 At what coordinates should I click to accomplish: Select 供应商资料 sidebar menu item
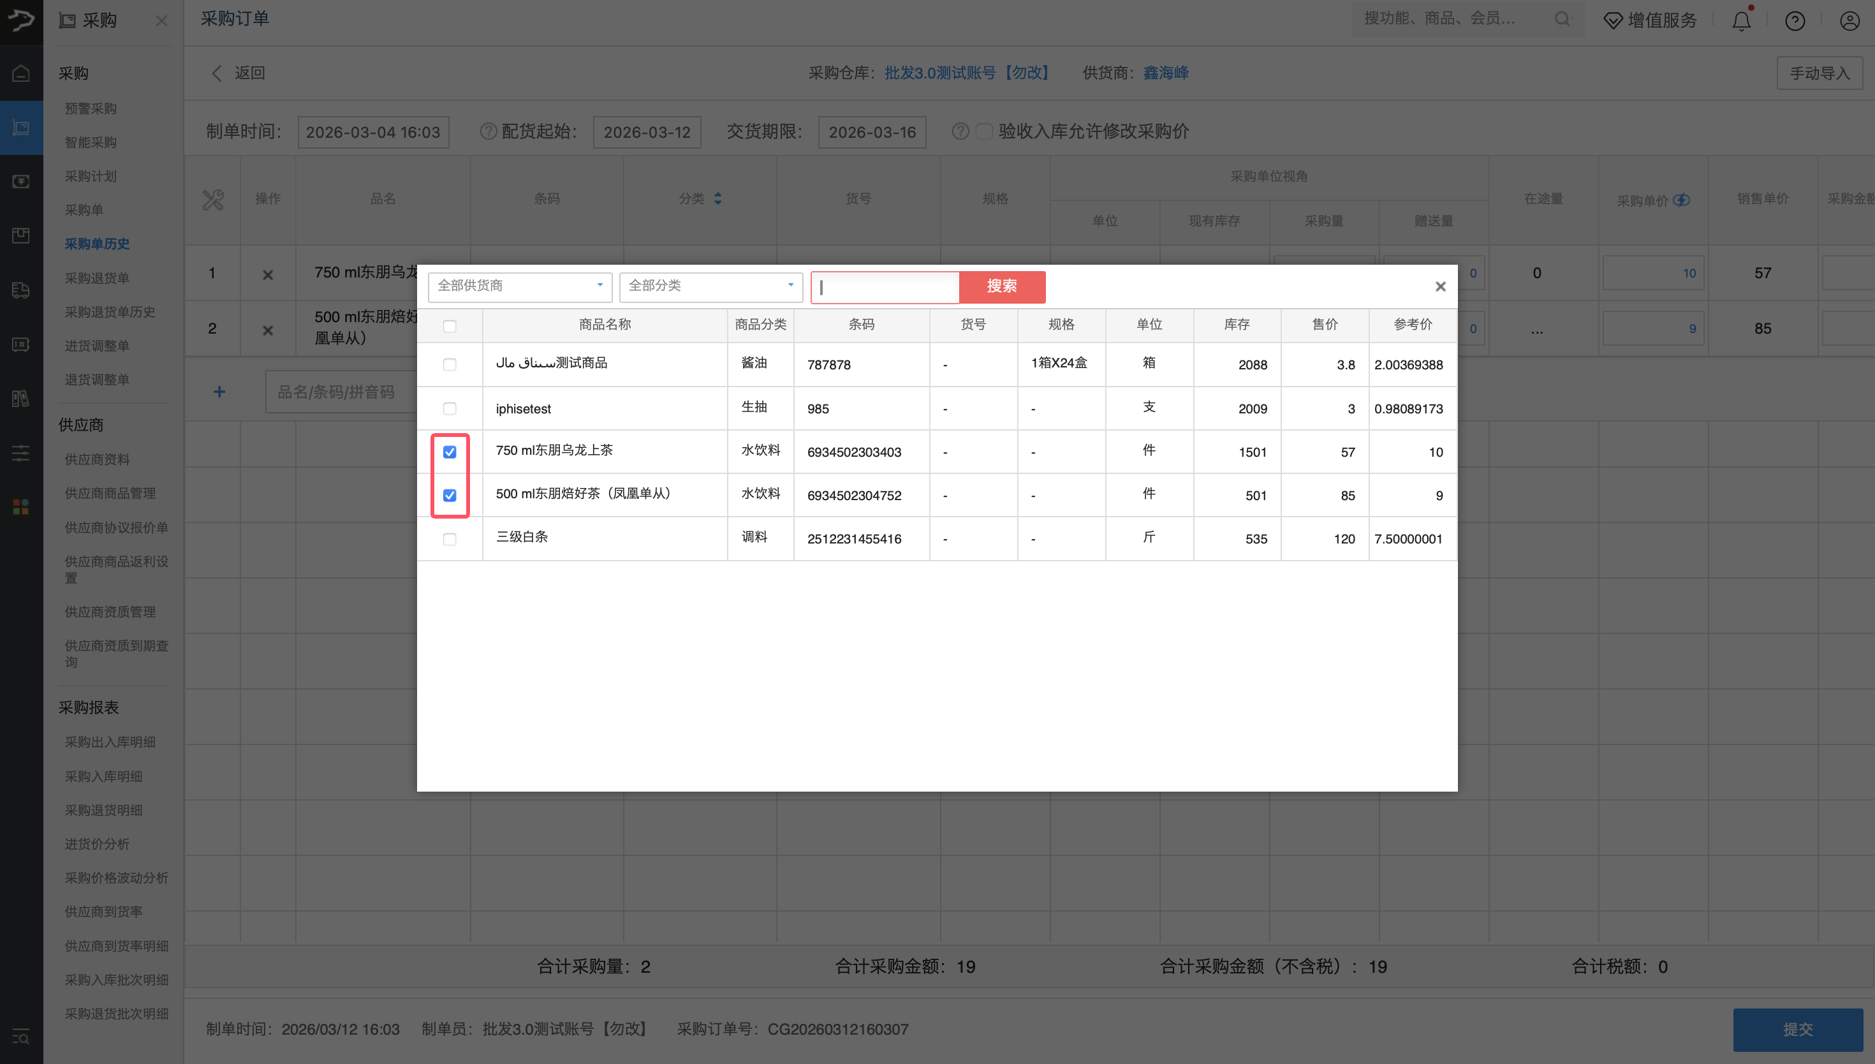tap(96, 459)
